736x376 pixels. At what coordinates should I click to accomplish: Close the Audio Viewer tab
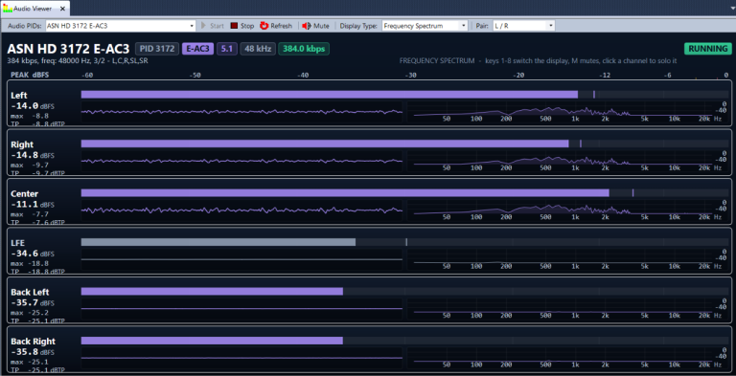(x=63, y=9)
